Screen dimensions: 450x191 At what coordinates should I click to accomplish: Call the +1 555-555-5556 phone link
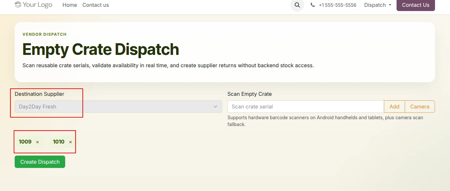coord(338,5)
